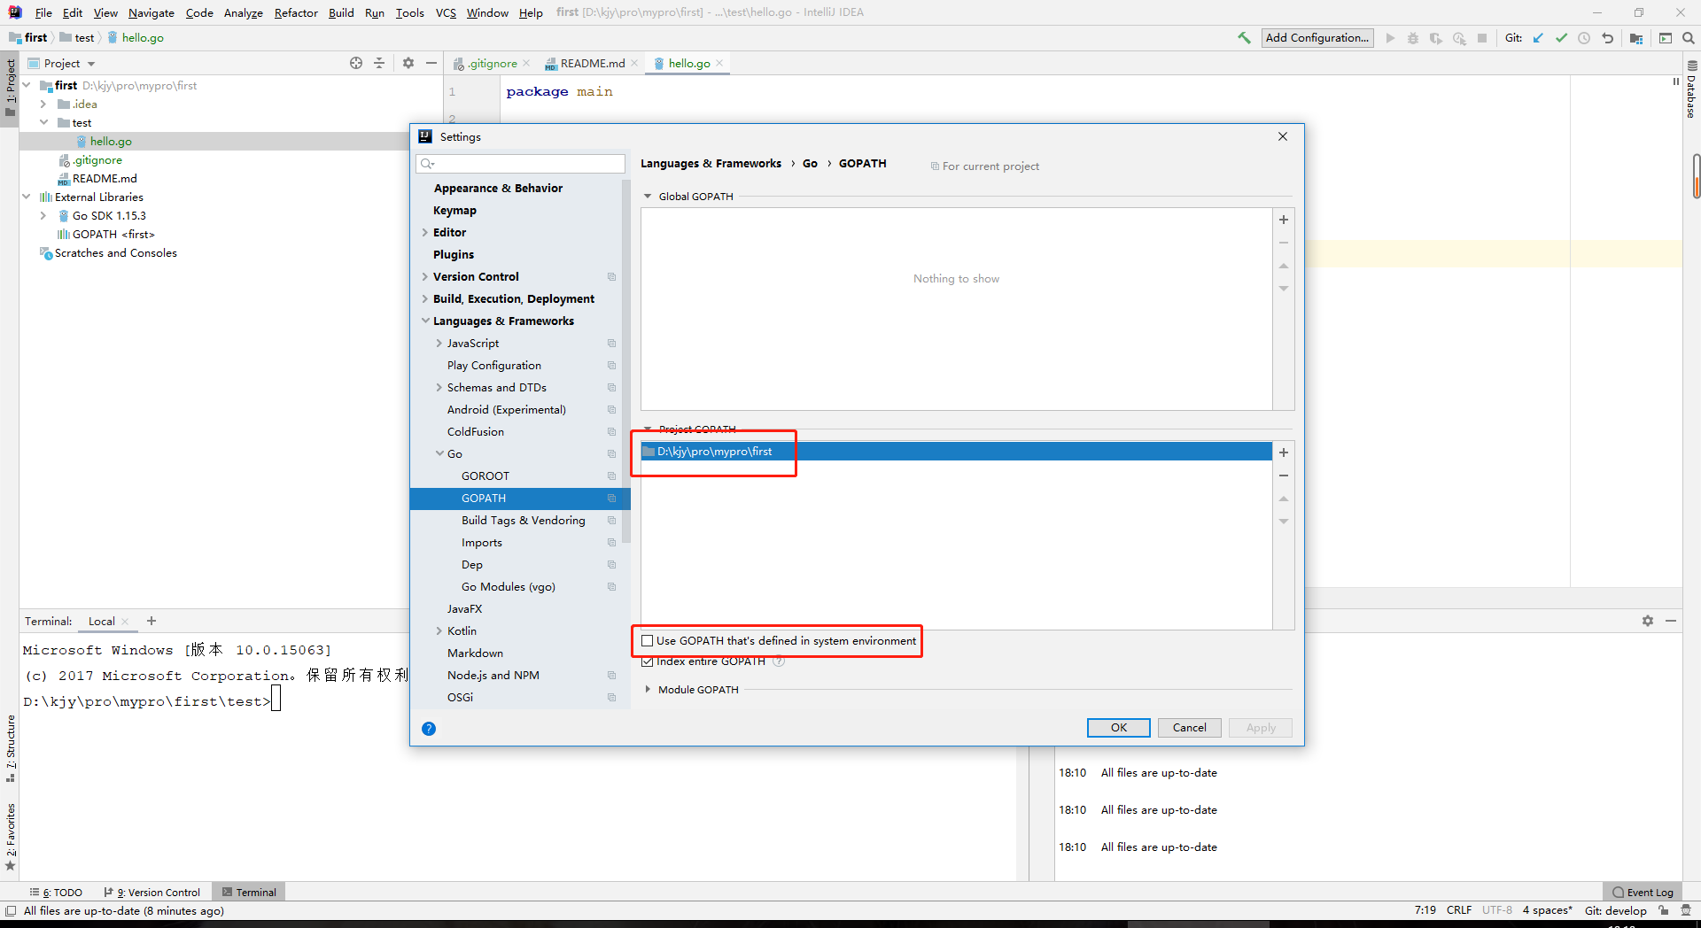This screenshot has height=928, width=1701.
Task: Collapse the Go settings node
Action: click(x=439, y=453)
